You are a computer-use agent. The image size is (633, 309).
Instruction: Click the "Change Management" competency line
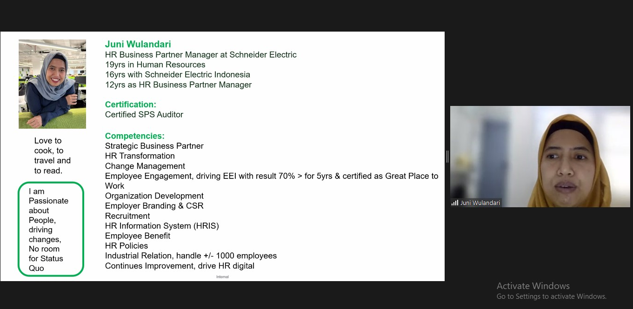coord(145,166)
